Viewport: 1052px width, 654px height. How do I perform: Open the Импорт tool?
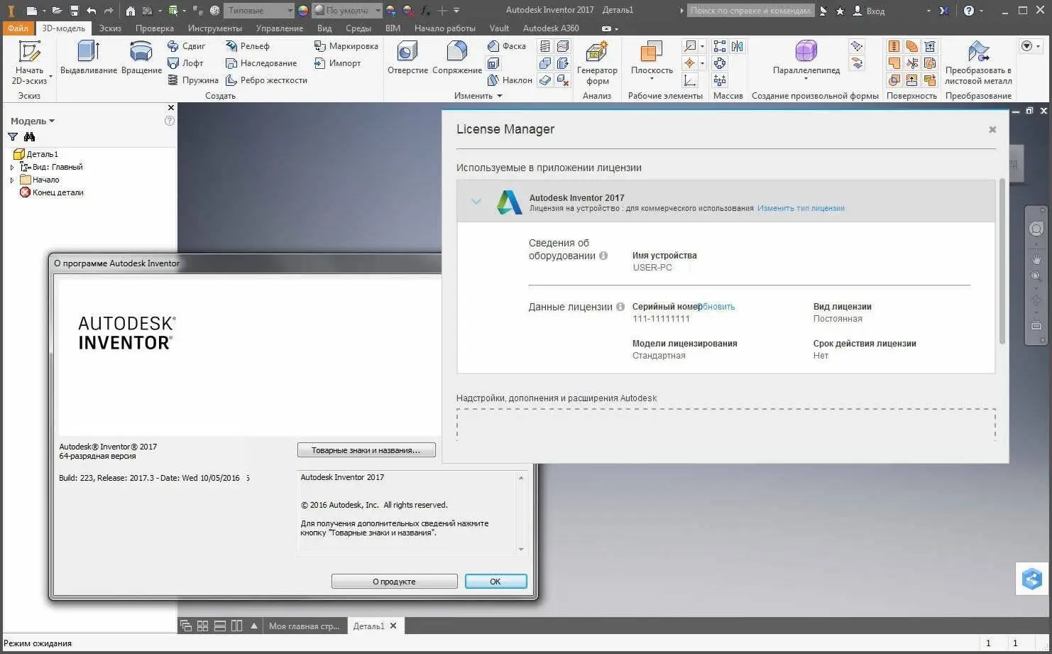point(338,63)
